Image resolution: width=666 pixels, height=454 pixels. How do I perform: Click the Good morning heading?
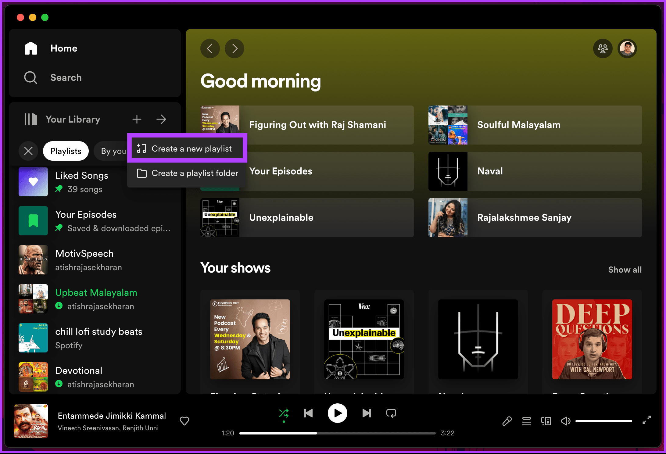[x=261, y=81]
